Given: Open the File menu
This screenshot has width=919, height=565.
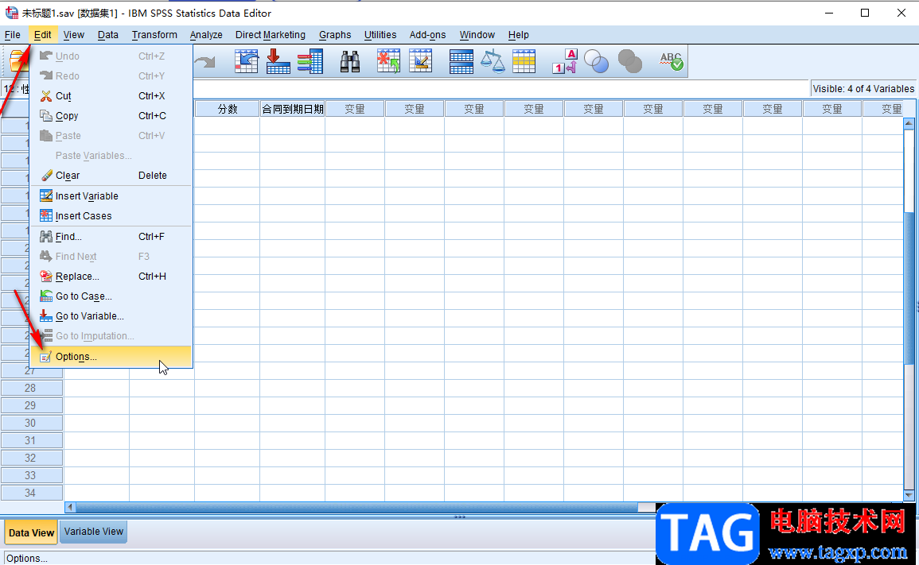Looking at the screenshot, I should (12, 34).
